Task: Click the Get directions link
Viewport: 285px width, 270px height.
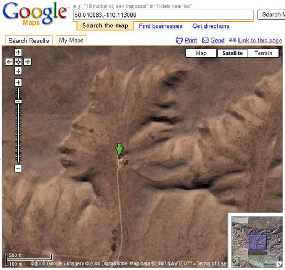Action: coord(211,26)
